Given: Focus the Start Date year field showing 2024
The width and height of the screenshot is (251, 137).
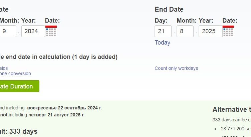Looking at the screenshot, I should 33,31.
